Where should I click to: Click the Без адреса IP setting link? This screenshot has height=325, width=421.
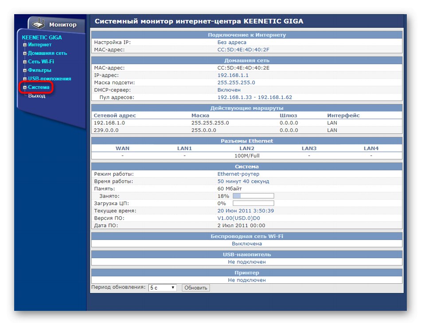click(x=232, y=43)
